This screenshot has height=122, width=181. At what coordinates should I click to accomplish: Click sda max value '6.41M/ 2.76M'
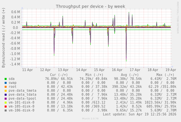pyautogui.click(x=163, y=79)
